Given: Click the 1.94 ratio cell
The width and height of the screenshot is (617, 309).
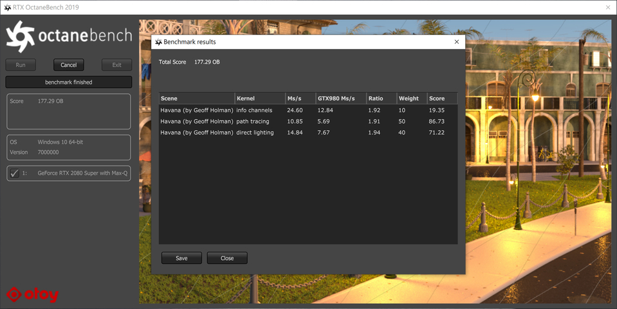Looking at the screenshot, I should tap(374, 132).
